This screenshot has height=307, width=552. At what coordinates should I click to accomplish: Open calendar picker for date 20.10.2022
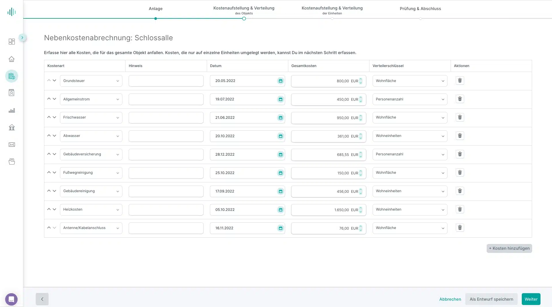click(x=280, y=136)
